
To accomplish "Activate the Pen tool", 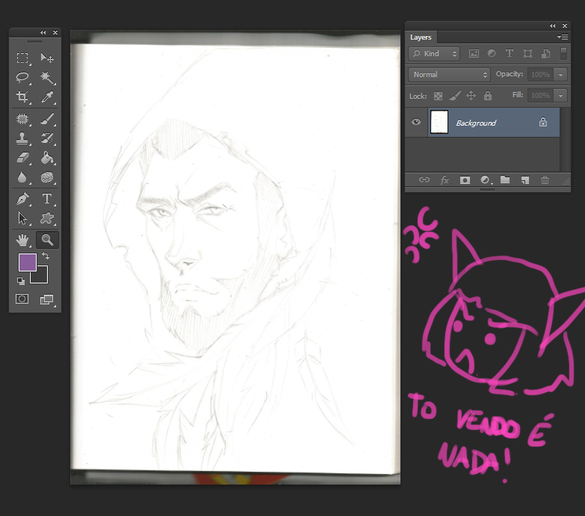I will [x=22, y=199].
